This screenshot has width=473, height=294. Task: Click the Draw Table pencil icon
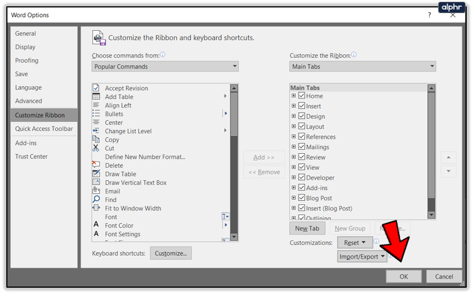[x=96, y=174]
